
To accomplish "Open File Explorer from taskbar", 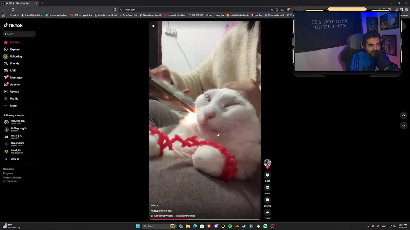I will (x=188, y=226).
